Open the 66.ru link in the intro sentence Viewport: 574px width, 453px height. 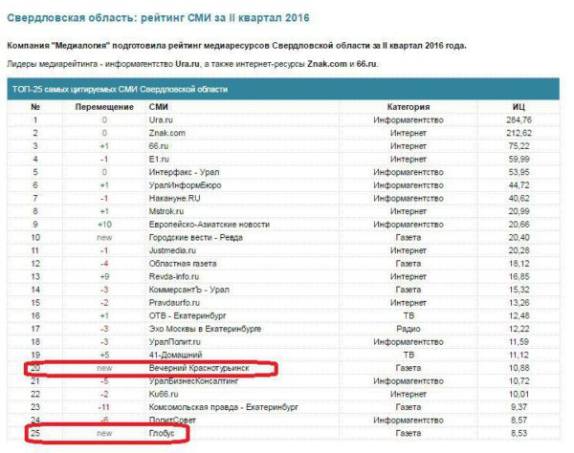(x=368, y=63)
